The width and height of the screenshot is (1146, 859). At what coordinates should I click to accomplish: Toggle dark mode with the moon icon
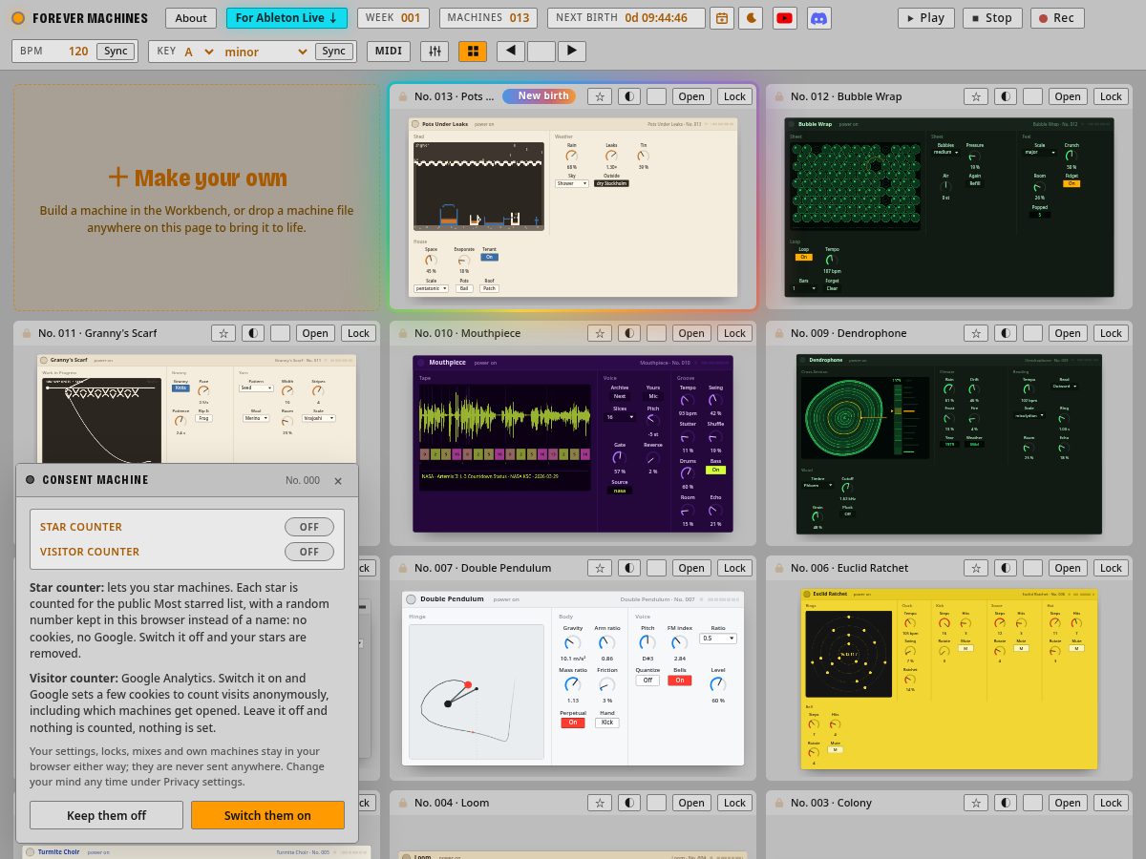click(x=751, y=17)
